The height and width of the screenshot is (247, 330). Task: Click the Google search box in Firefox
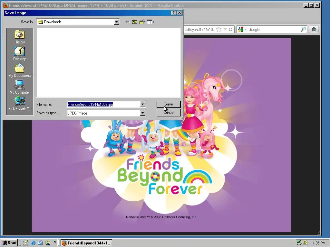coord(274,29)
